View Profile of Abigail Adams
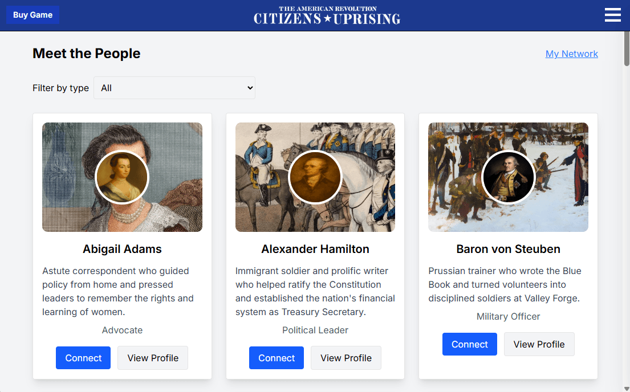The width and height of the screenshot is (630, 392). (153, 358)
